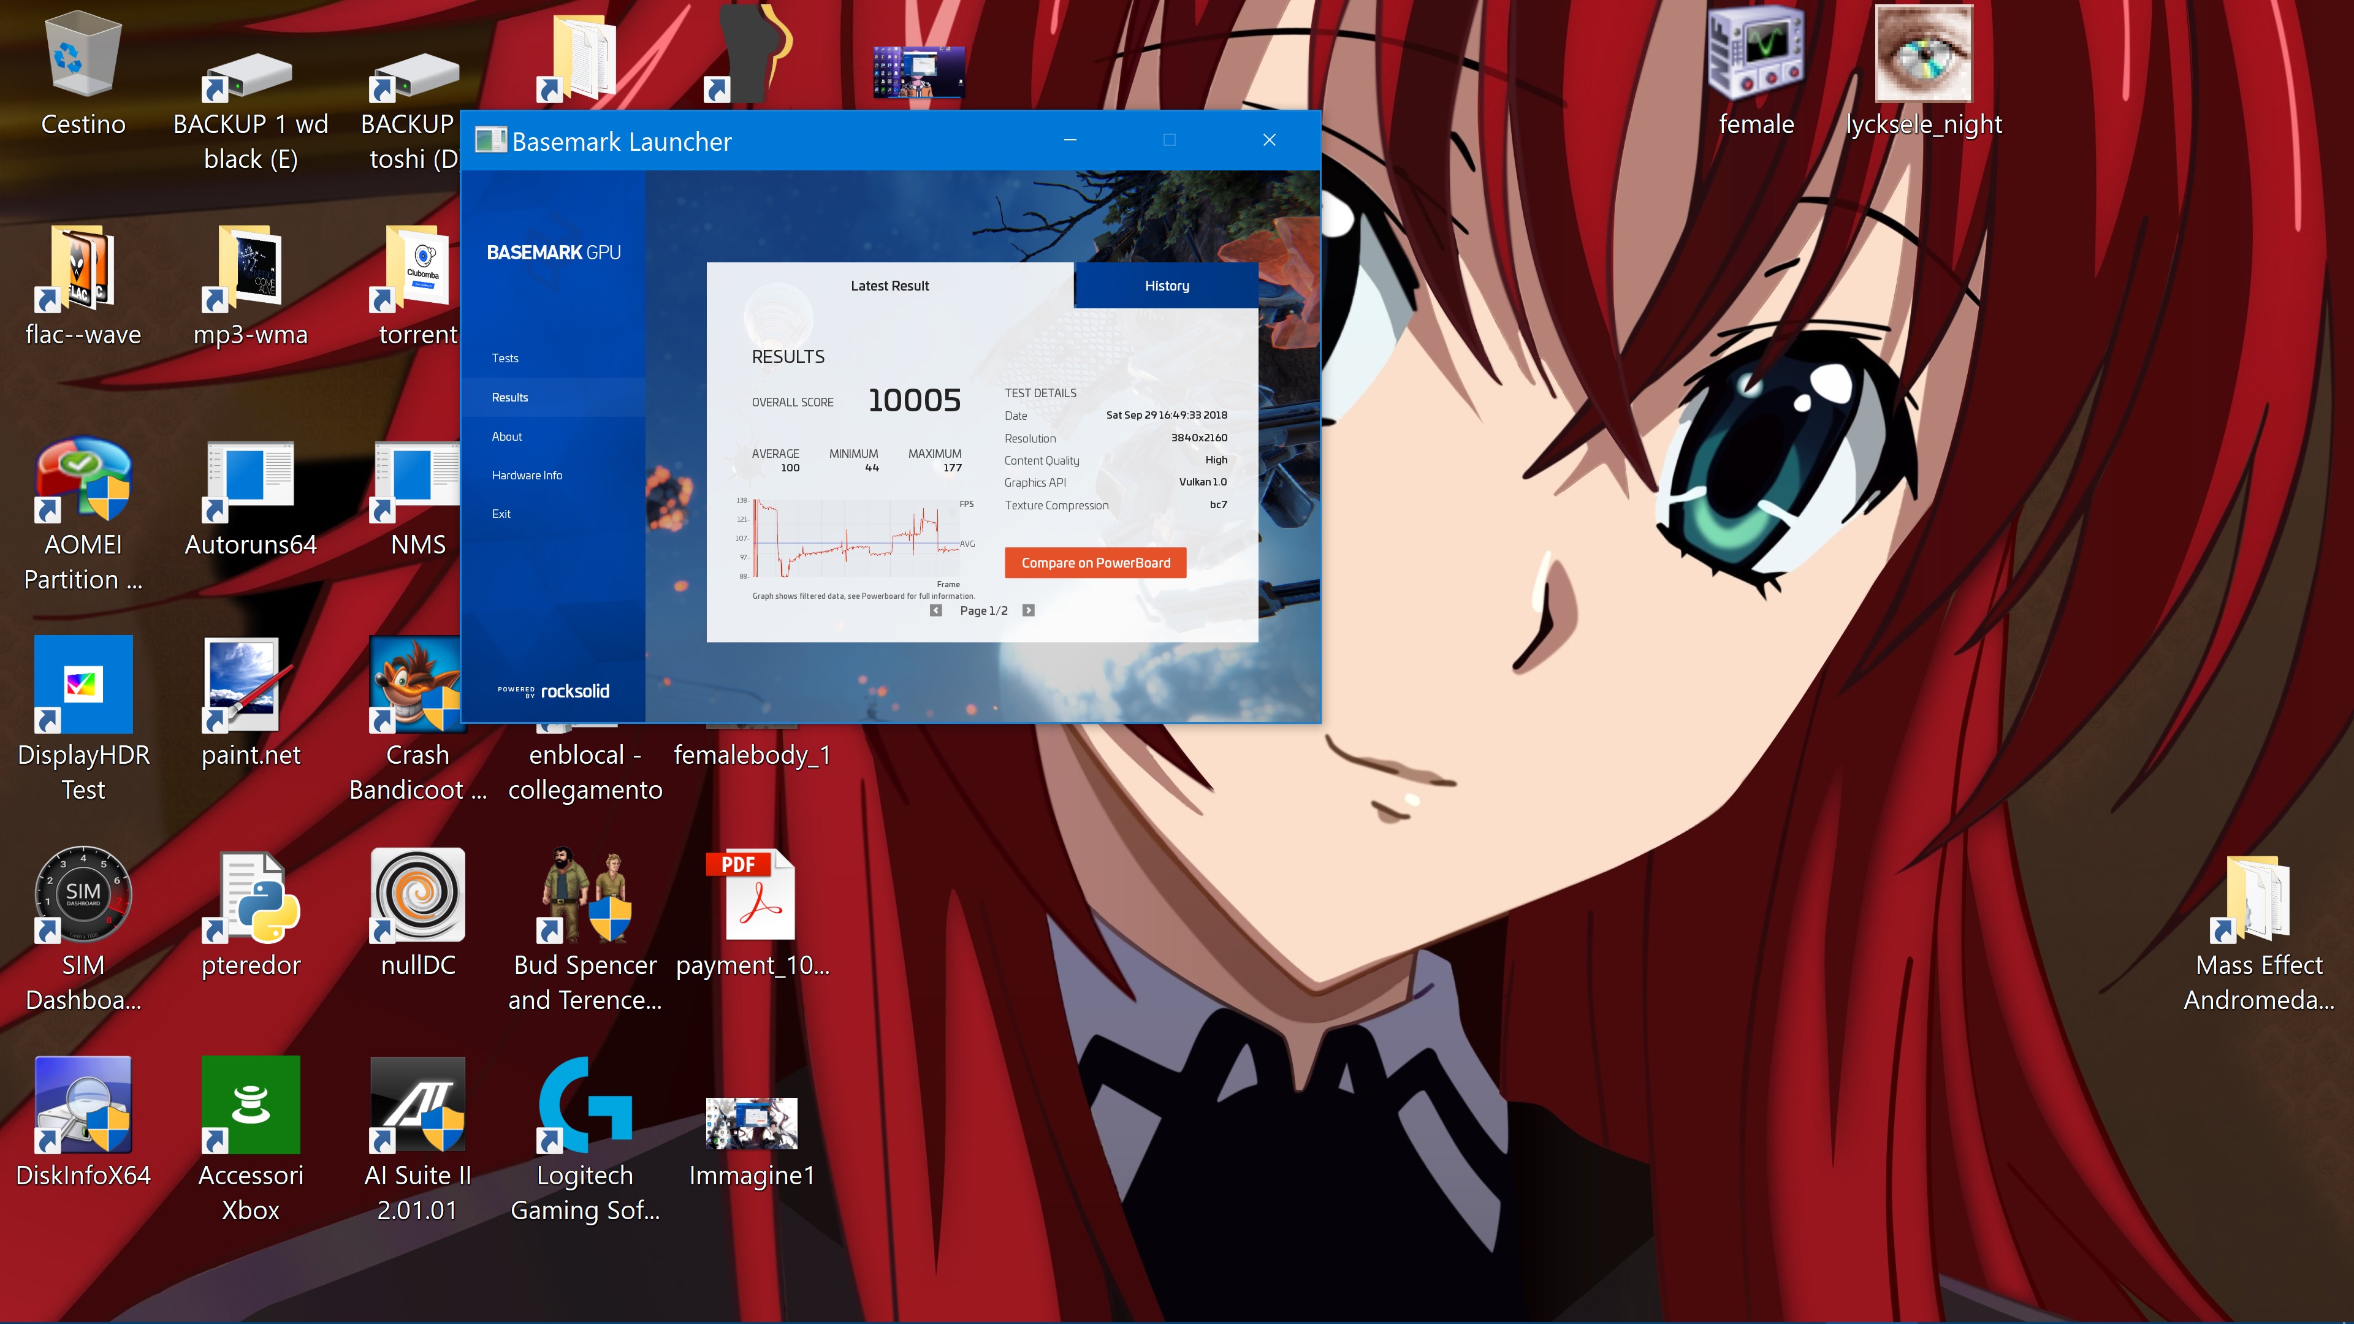Click the bc7 texture compression value
This screenshot has height=1324, width=2354.
point(1218,504)
